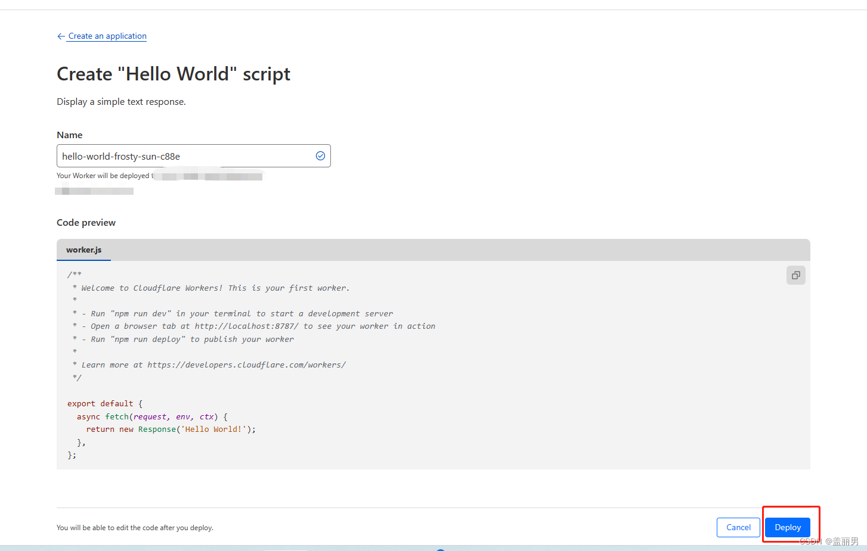This screenshot has width=867, height=551.
Task: Click the localhost:8787 comment line
Action: point(254,326)
